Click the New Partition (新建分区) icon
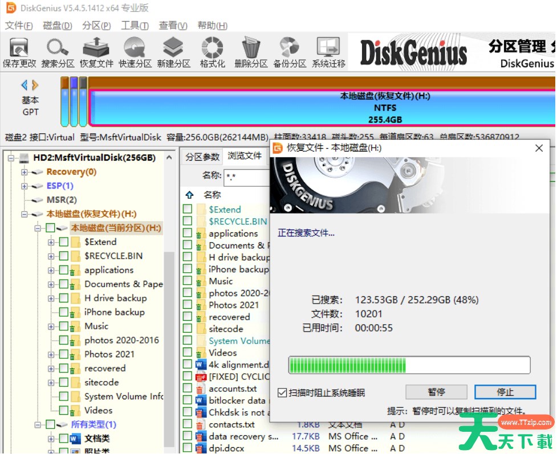This screenshot has width=557, height=454. click(x=173, y=52)
